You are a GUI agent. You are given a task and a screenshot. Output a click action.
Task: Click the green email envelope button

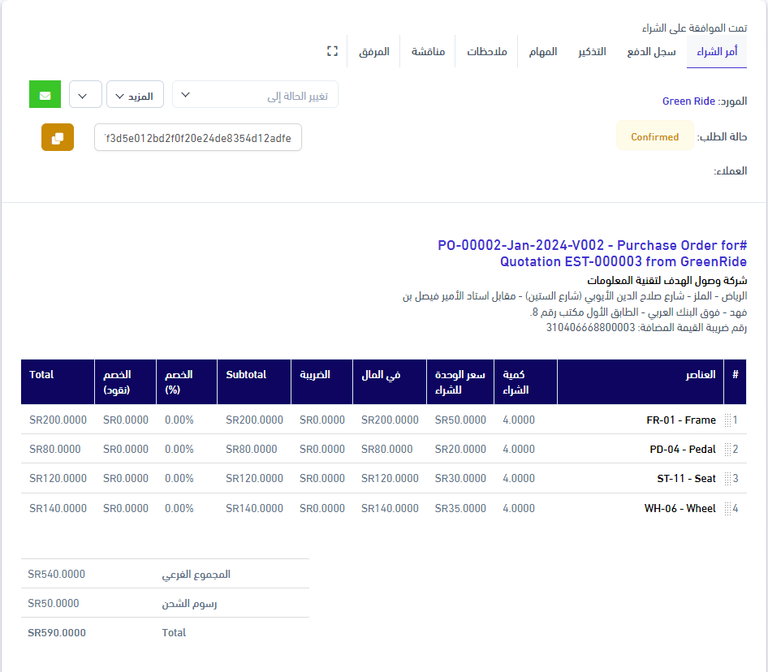click(45, 95)
